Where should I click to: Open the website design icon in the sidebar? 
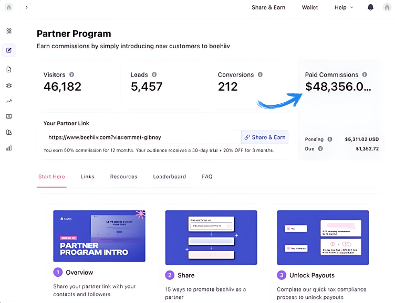point(9,132)
